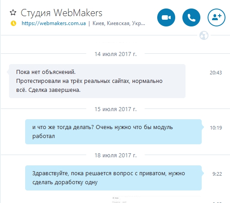The width and height of the screenshot is (230, 203).
Task: Mark Студия WebMakers as favorite with star
Action: click(x=13, y=13)
